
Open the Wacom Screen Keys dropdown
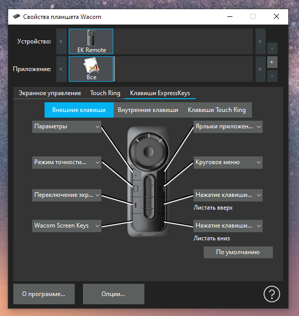67,225
